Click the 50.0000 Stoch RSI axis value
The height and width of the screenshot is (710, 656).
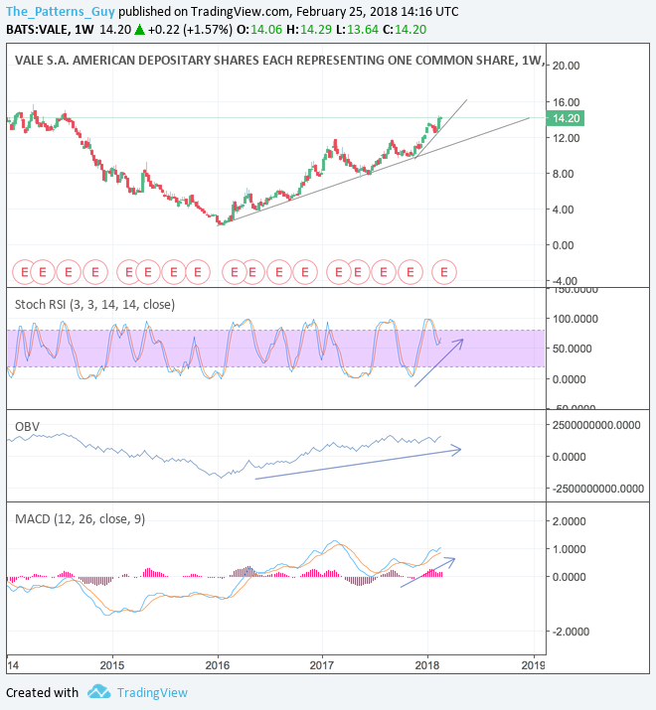point(573,349)
